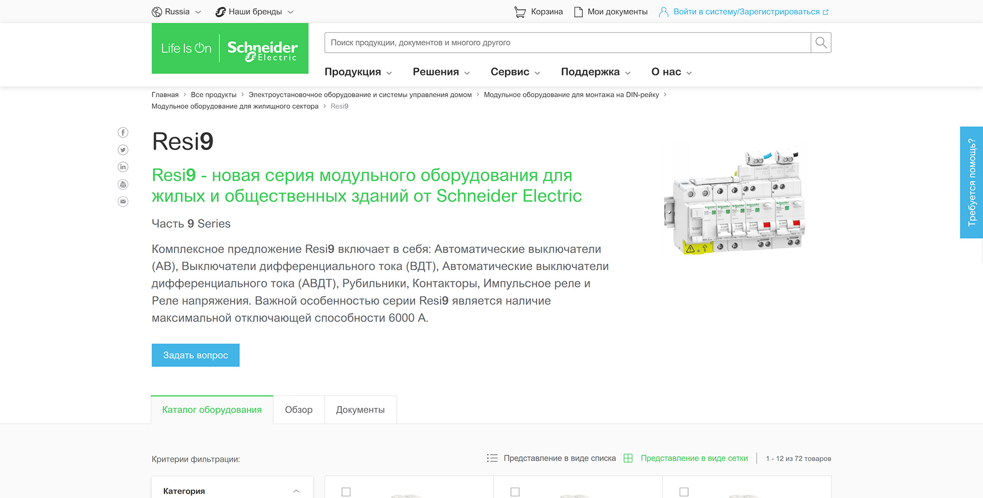This screenshot has width=983, height=498.
Task: Open the Требуется помощь? side tab
Action: tap(972, 182)
